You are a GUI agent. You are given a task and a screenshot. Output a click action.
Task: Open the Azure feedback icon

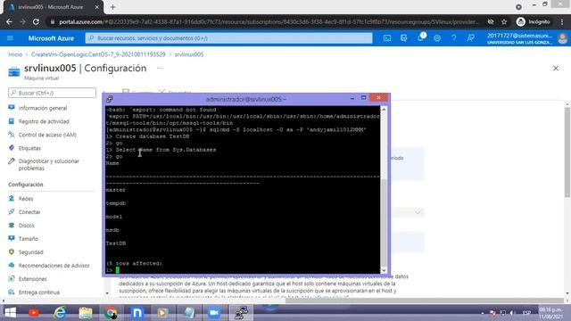point(470,37)
